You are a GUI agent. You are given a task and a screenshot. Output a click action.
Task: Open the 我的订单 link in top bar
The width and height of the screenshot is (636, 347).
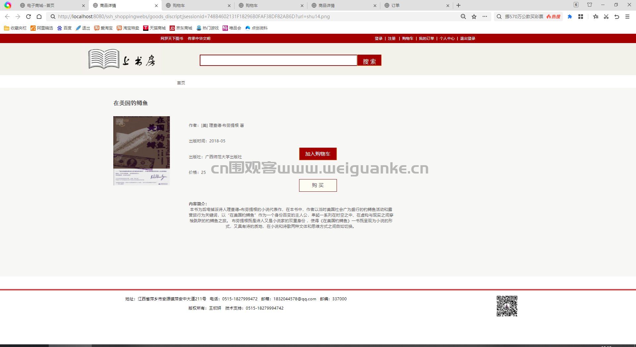pos(426,38)
